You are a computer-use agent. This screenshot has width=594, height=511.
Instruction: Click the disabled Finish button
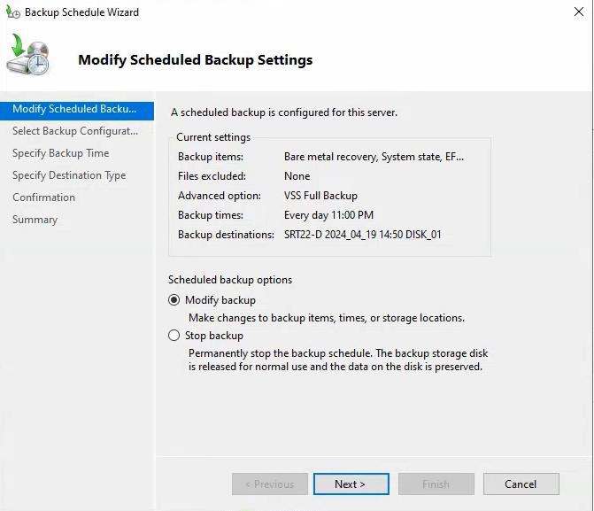436,484
